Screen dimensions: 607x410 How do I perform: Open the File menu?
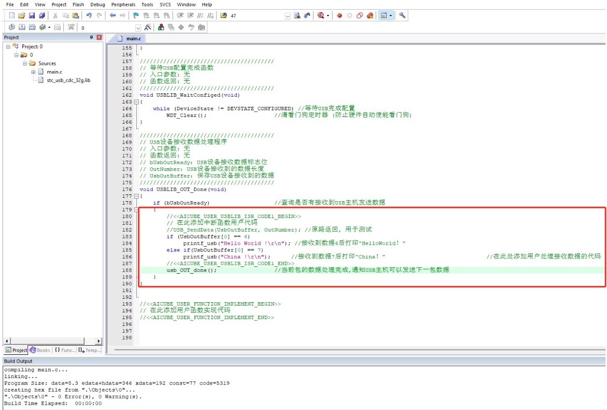[x=10, y=4]
